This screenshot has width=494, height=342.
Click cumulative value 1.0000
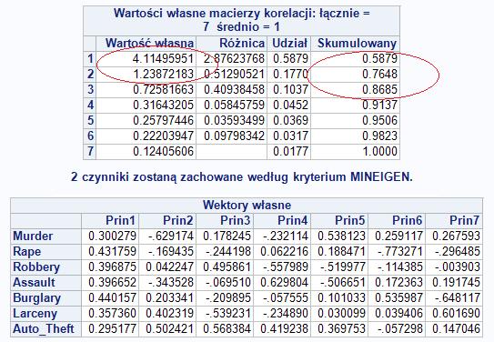[x=379, y=151]
